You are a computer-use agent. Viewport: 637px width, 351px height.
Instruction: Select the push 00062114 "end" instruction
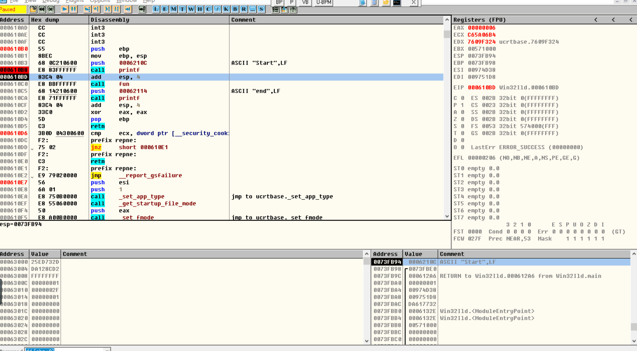coord(222,91)
